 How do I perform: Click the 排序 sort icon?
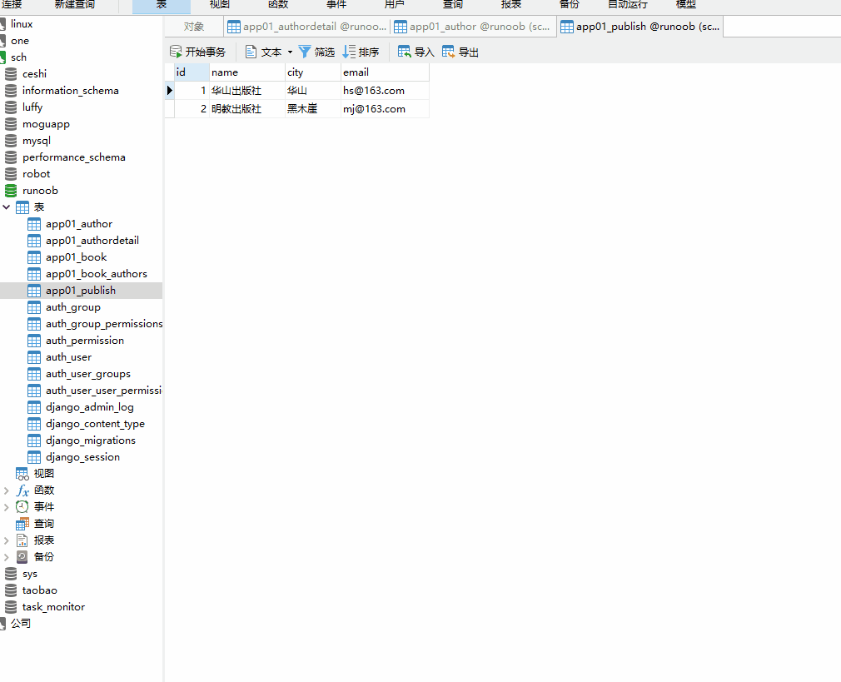361,51
